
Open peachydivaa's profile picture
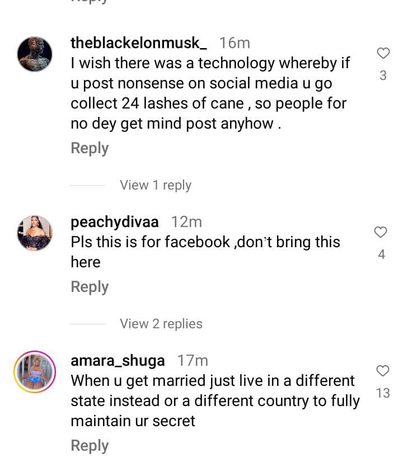pyautogui.click(x=35, y=233)
